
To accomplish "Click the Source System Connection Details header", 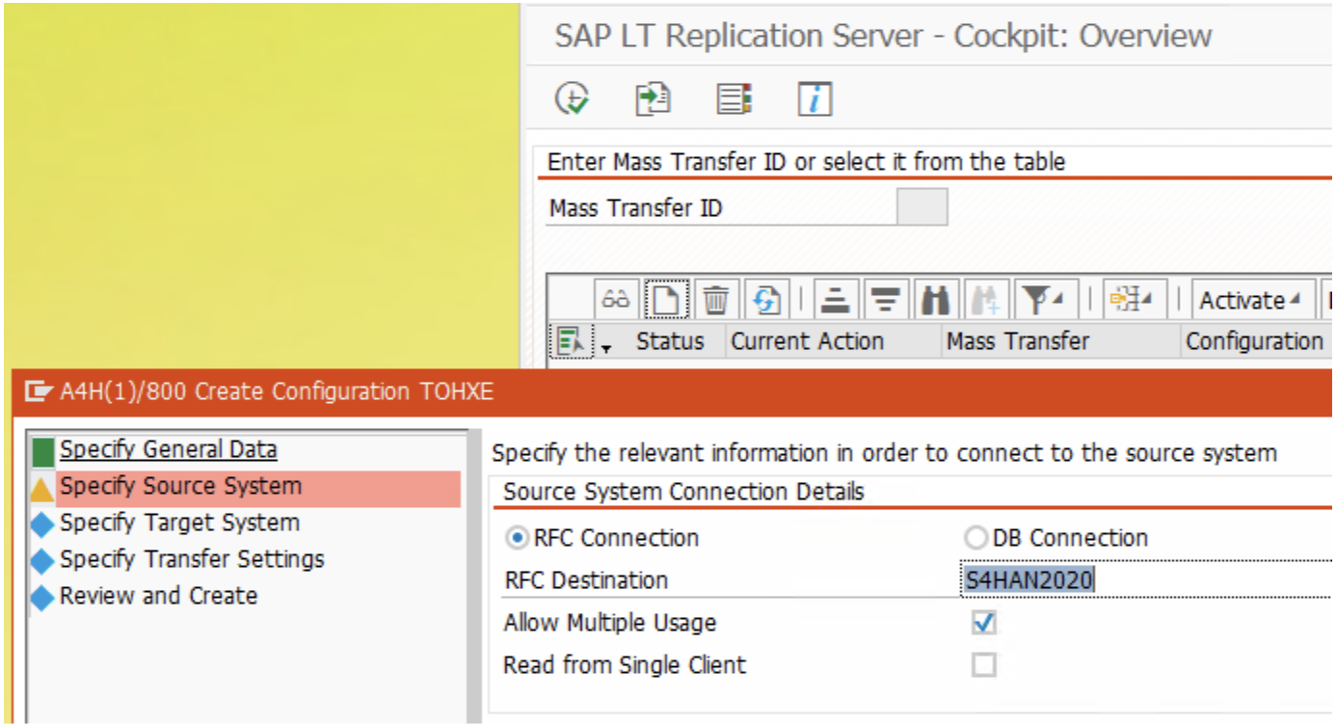I will click(683, 492).
